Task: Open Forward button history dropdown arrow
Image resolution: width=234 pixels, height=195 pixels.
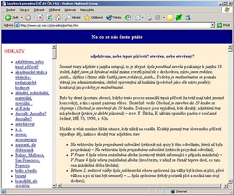Action: pos(34,18)
